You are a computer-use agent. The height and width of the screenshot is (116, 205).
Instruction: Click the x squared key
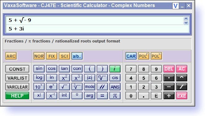[x=64, y=78]
